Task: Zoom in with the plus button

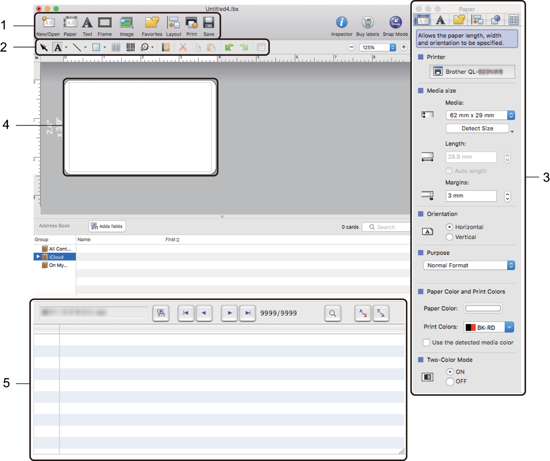Action: point(404,47)
